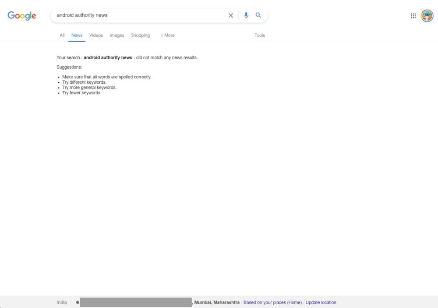The image size is (438, 308).
Task: Switch to the All results tab
Action: [x=62, y=35]
